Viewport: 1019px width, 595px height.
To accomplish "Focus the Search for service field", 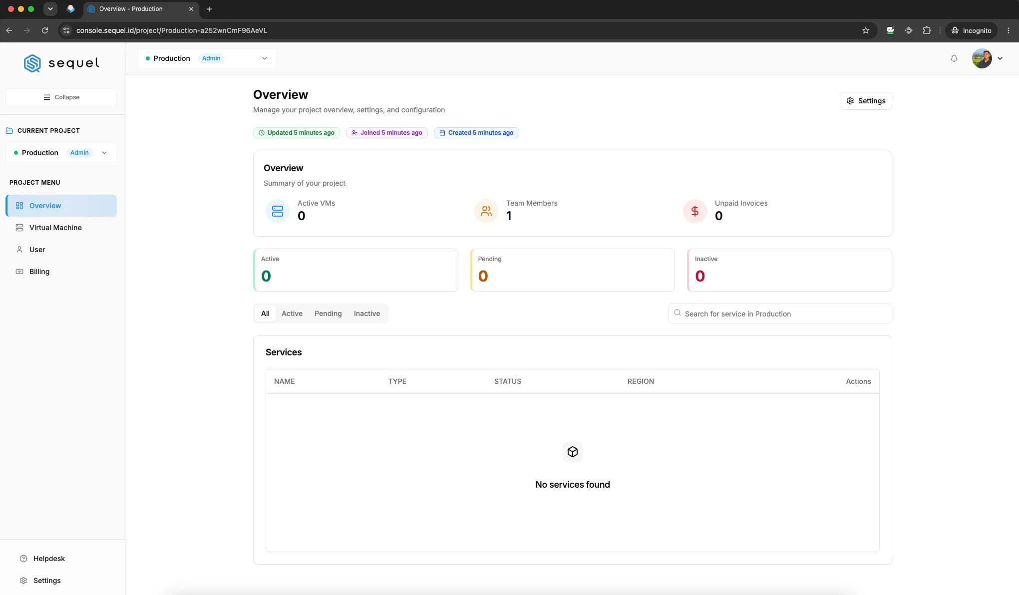I will (780, 313).
